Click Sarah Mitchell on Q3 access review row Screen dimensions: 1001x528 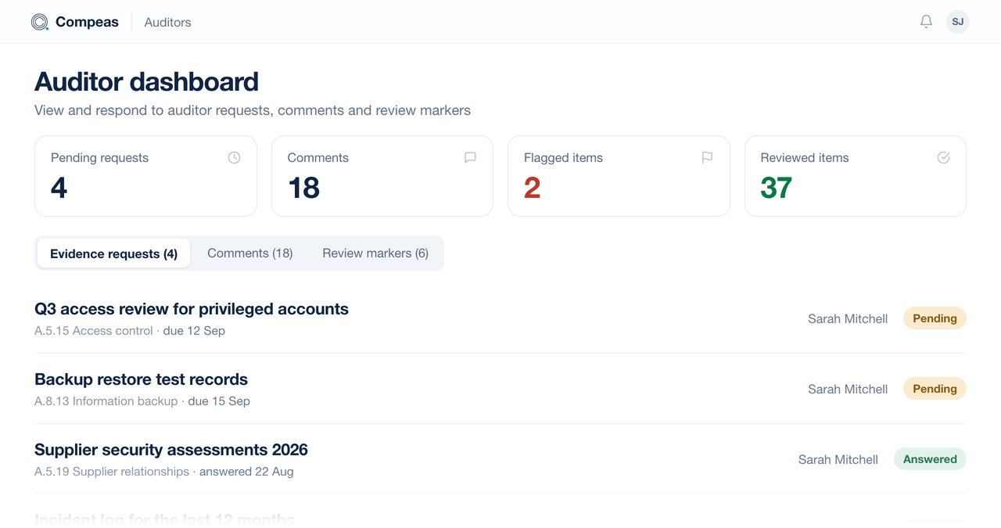(x=848, y=318)
